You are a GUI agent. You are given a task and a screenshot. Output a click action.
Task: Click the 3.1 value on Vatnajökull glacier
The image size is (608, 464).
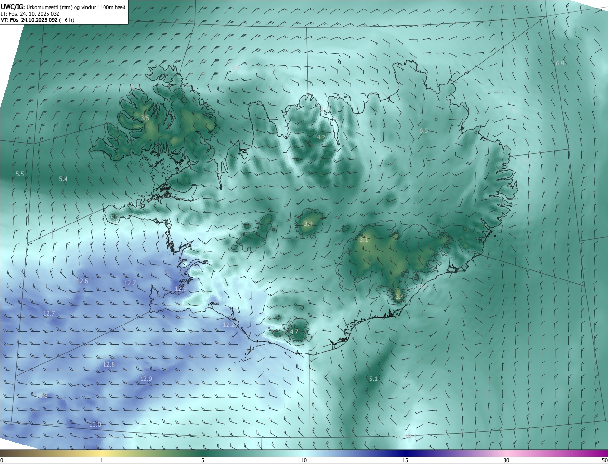pyautogui.click(x=364, y=240)
